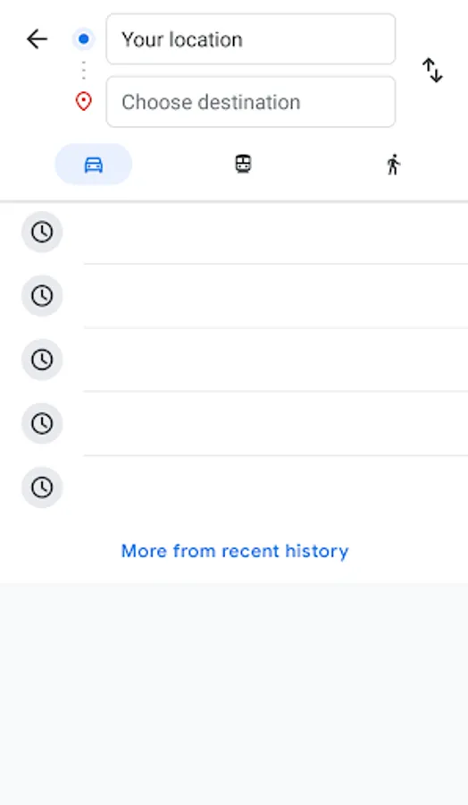This screenshot has width=468, height=805.
Task: Click the fourth recent history clock icon
Action: pos(42,424)
